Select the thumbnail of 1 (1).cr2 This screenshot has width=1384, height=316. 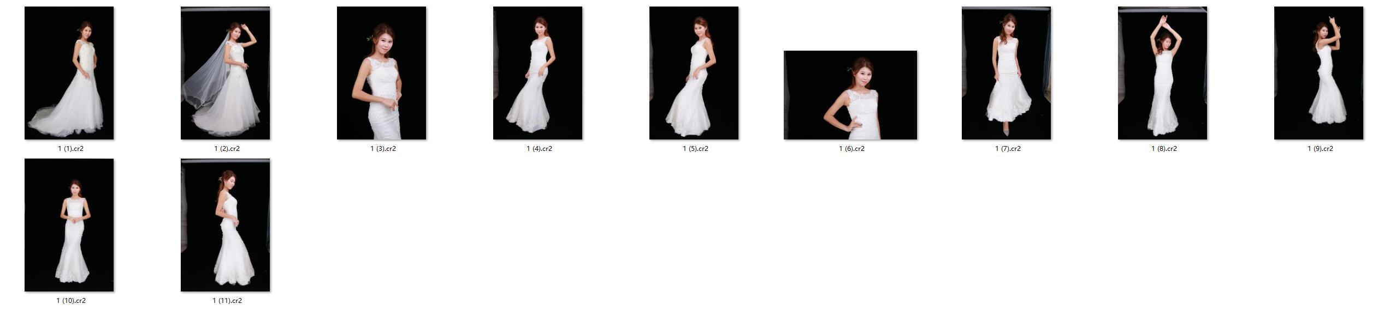pos(69,73)
